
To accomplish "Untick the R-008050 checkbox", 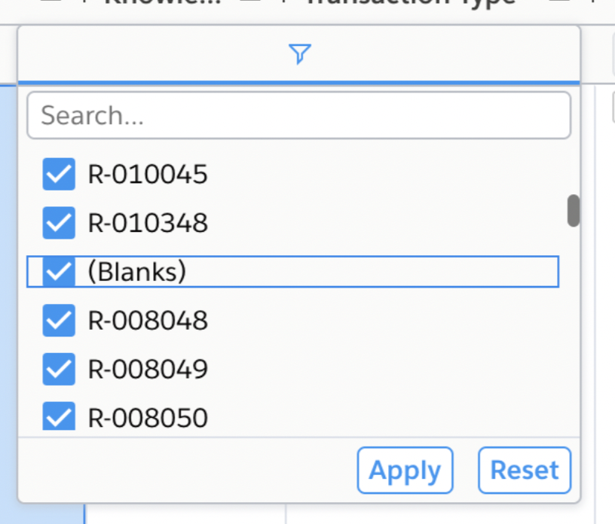I will (59, 416).
